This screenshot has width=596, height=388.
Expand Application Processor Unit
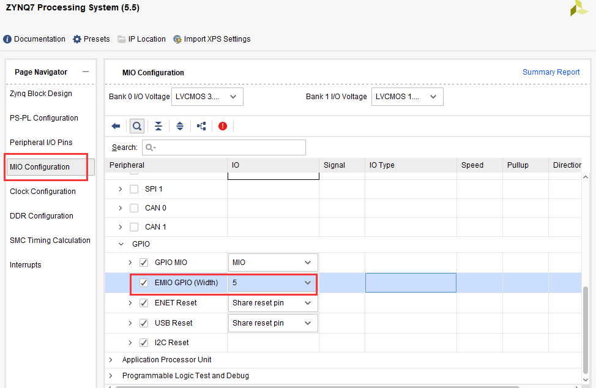coord(111,359)
